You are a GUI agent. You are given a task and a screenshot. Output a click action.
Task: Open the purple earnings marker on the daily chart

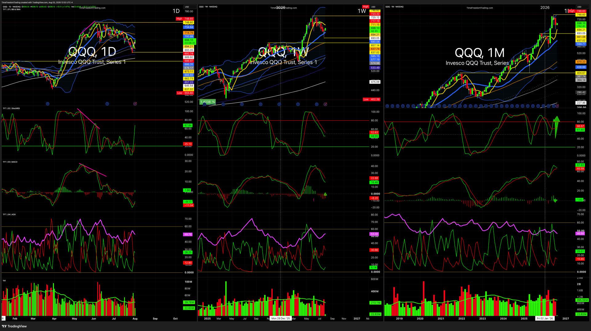pyautogui.click(x=135, y=104)
